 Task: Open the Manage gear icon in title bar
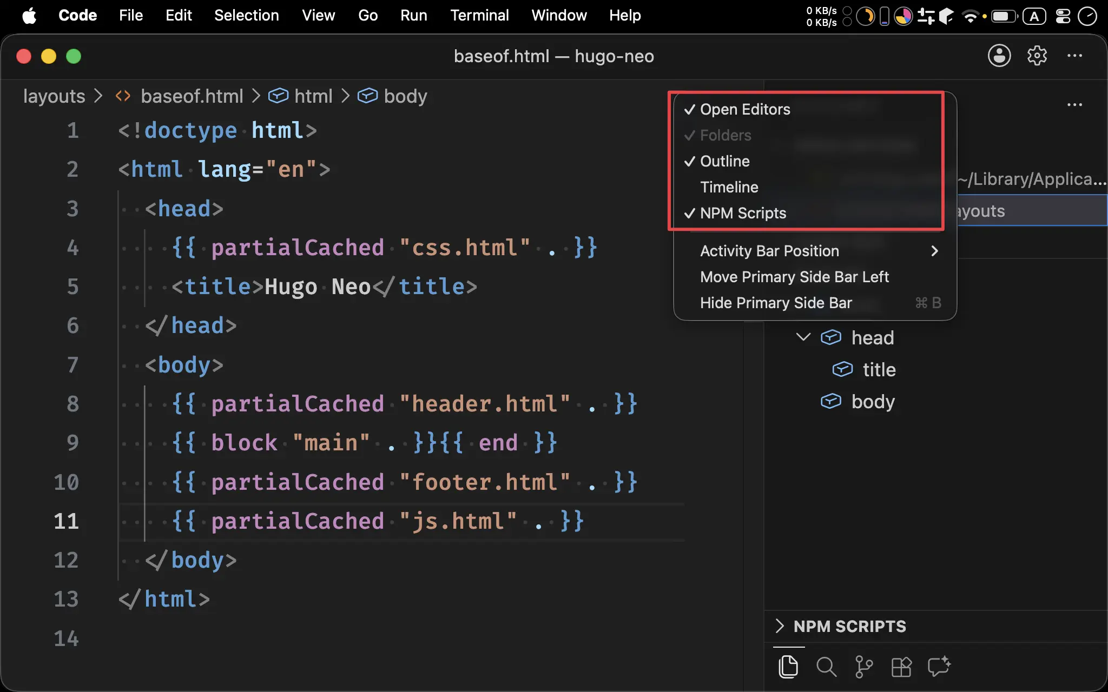pos(1037,56)
